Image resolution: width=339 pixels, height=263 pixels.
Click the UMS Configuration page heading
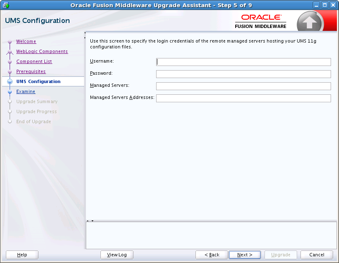tap(37, 20)
